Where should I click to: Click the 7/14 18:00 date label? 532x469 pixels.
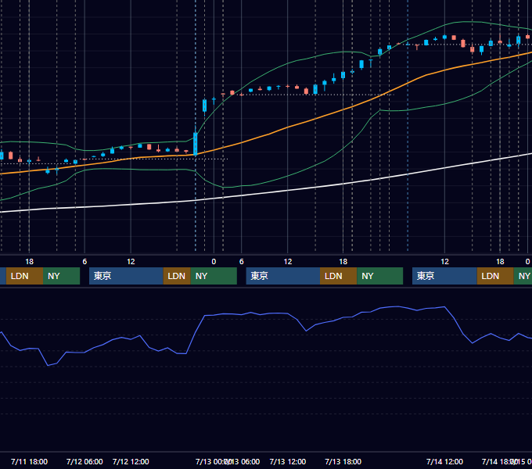coord(499,461)
